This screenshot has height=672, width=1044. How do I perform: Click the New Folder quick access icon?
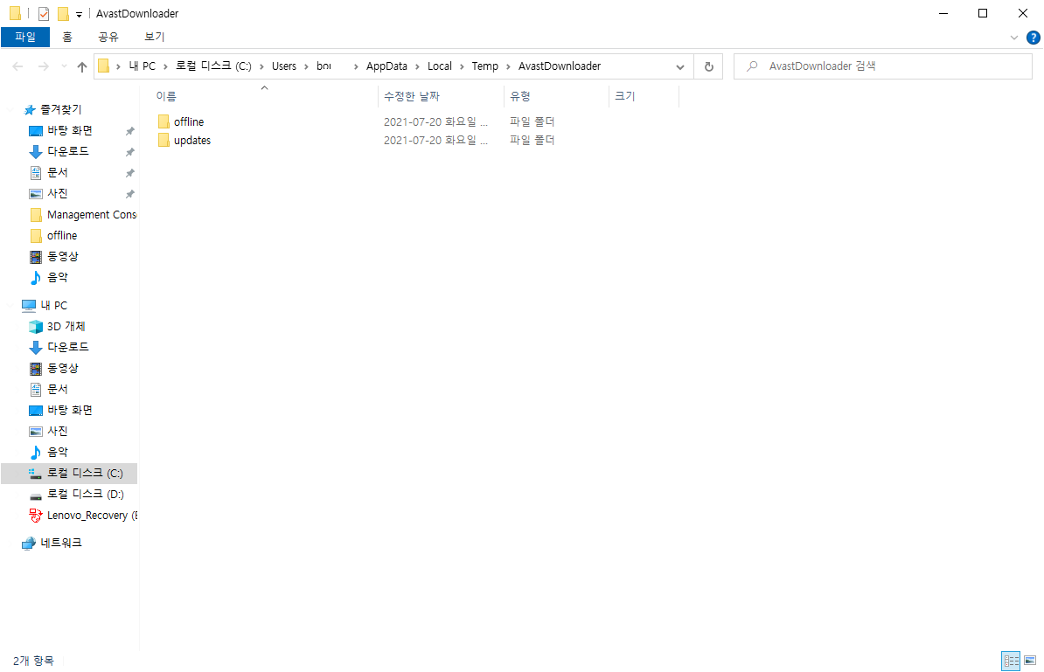point(63,13)
